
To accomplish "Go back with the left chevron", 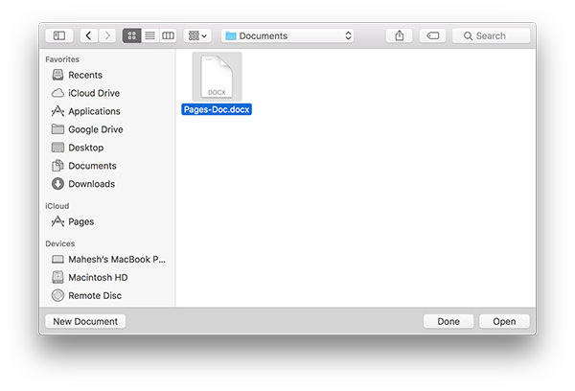I will pyautogui.click(x=88, y=35).
